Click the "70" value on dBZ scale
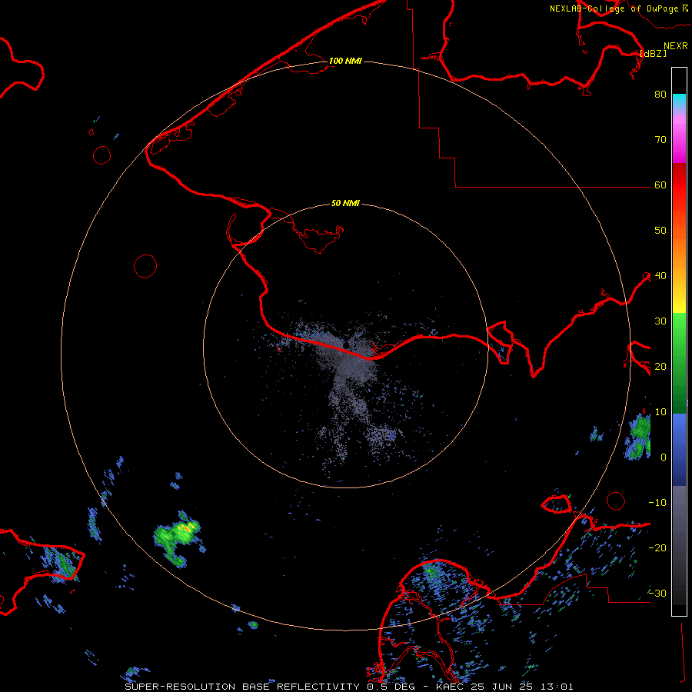 [x=660, y=139]
